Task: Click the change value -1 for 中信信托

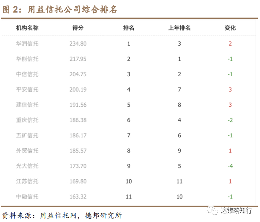Action: tap(230, 74)
